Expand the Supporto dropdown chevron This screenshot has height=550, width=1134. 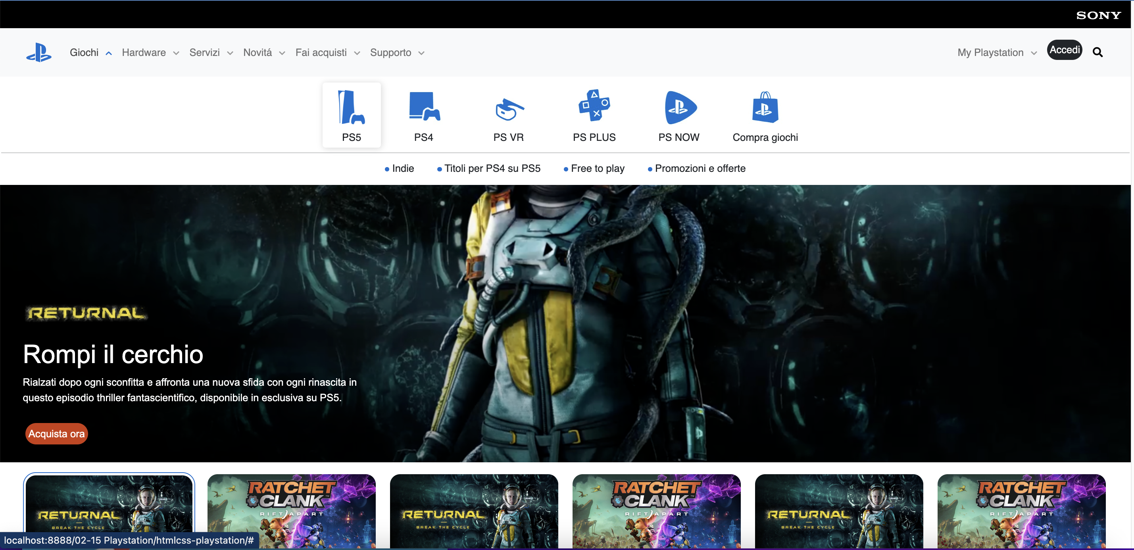click(x=421, y=53)
